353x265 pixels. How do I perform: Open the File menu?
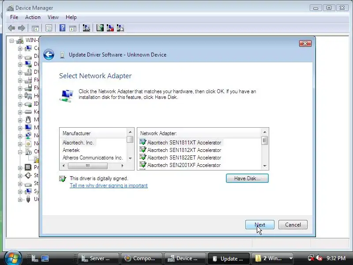(14, 17)
